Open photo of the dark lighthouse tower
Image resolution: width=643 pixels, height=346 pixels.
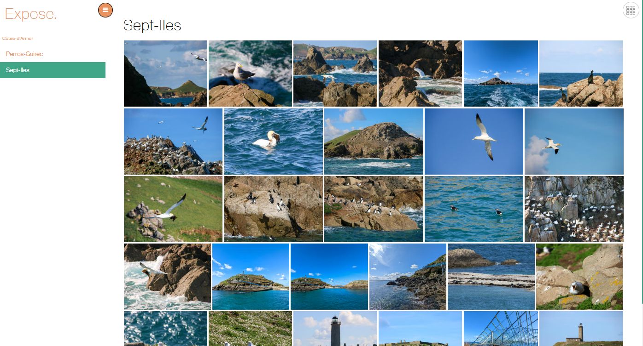[x=335, y=329]
